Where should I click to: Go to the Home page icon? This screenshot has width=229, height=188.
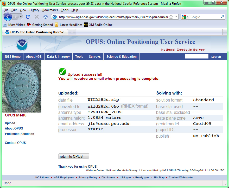pos(46,17)
